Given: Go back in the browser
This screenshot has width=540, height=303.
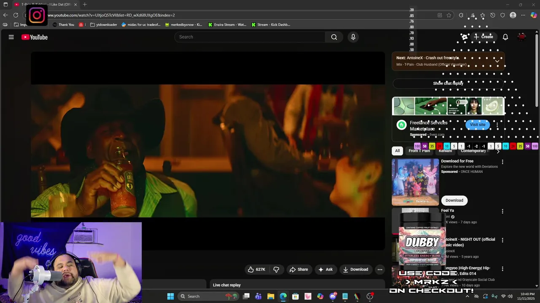Looking at the screenshot, I should [x=5, y=15].
